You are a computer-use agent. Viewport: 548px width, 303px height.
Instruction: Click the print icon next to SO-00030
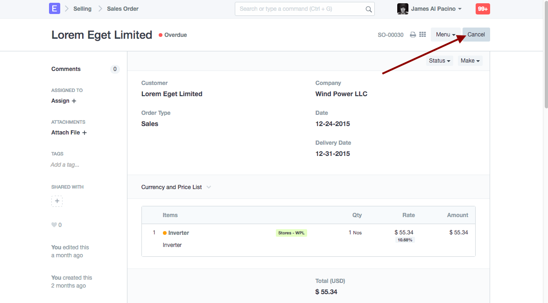coord(413,35)
